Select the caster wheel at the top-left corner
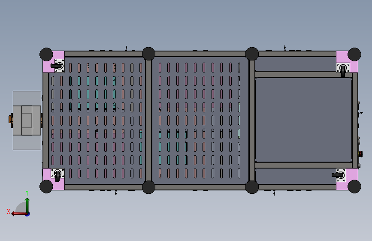The width and height of the screenshot is (372, 241). point(57,66)
